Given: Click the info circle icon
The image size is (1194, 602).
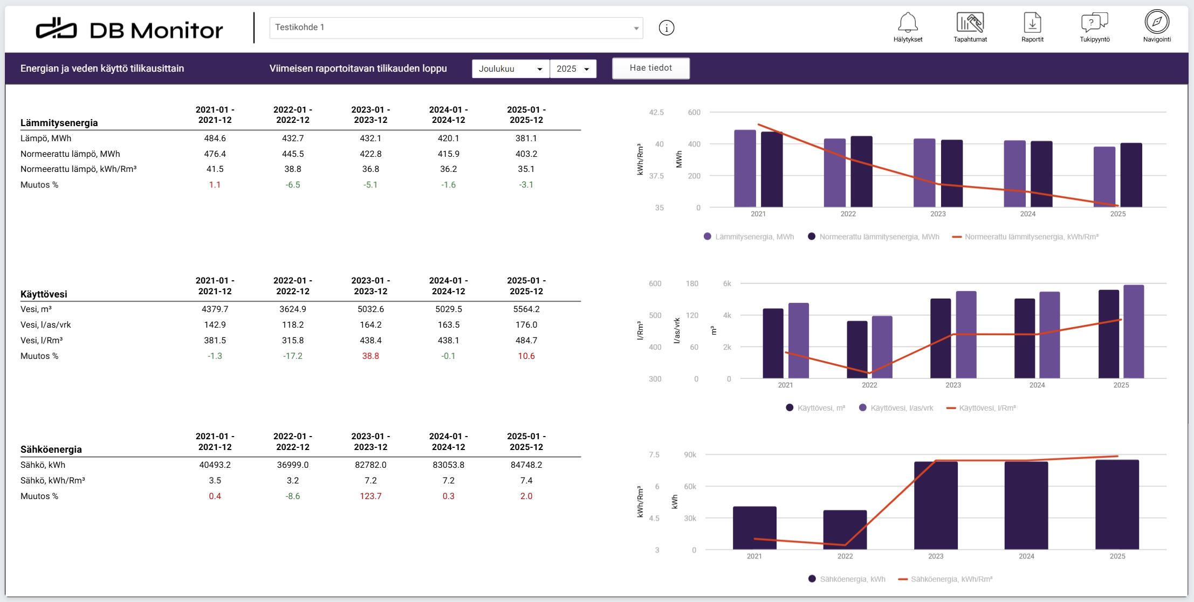Looking at the screenshot, I should pyautogui.click(x=667, y=28).
